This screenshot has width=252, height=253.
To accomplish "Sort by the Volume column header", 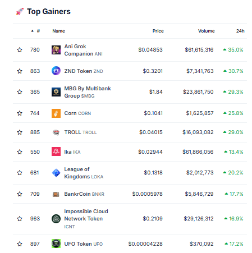I will point(206,31).
